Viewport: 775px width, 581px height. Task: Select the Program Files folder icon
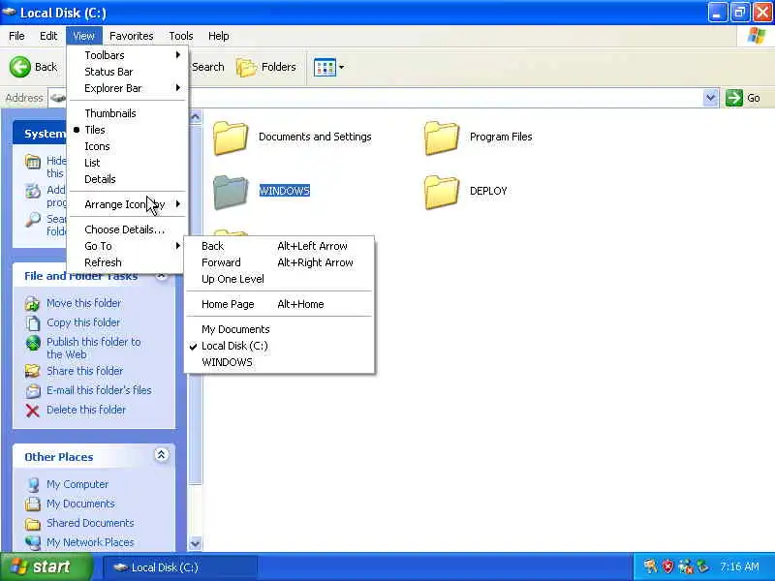pyautogui.click(x=442, y=138)
